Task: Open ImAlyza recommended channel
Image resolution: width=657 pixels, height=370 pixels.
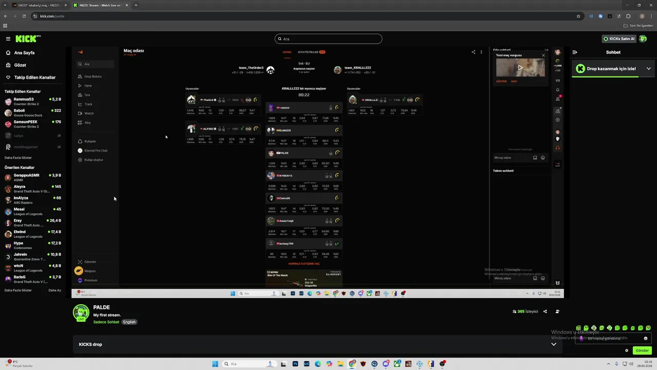Action: 33,200
